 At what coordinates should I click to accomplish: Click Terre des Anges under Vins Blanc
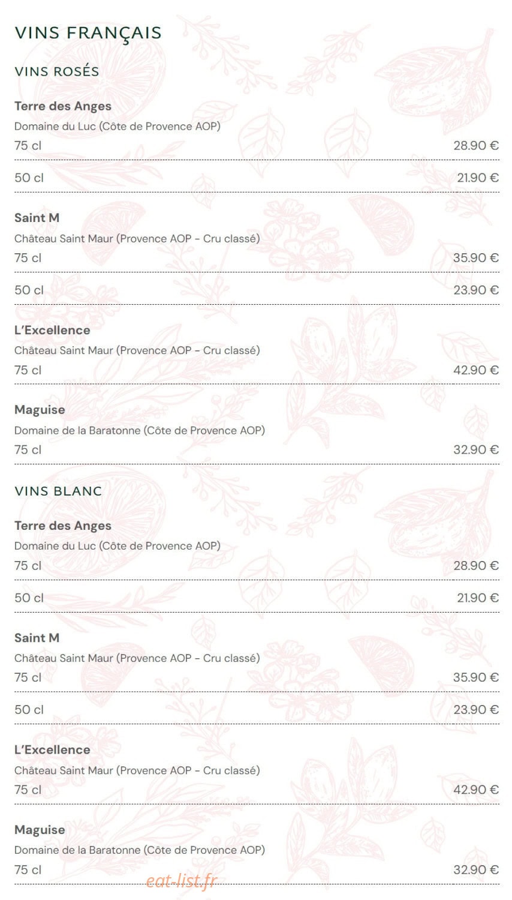tap(63, 526)
